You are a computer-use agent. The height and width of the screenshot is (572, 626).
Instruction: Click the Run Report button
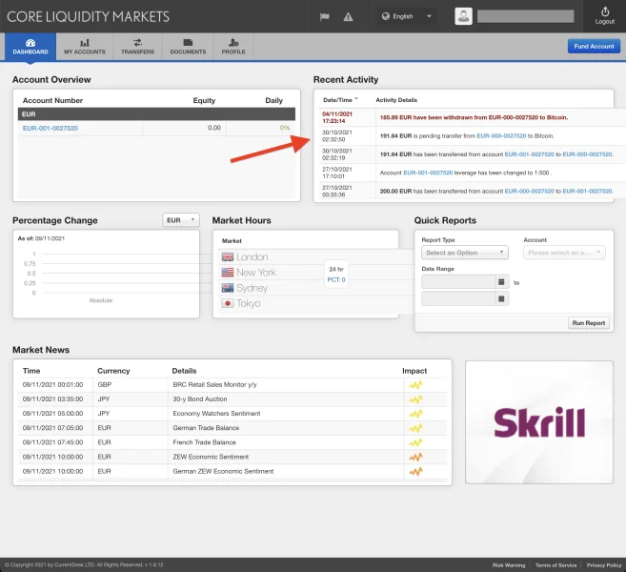[x=588, y=323]
